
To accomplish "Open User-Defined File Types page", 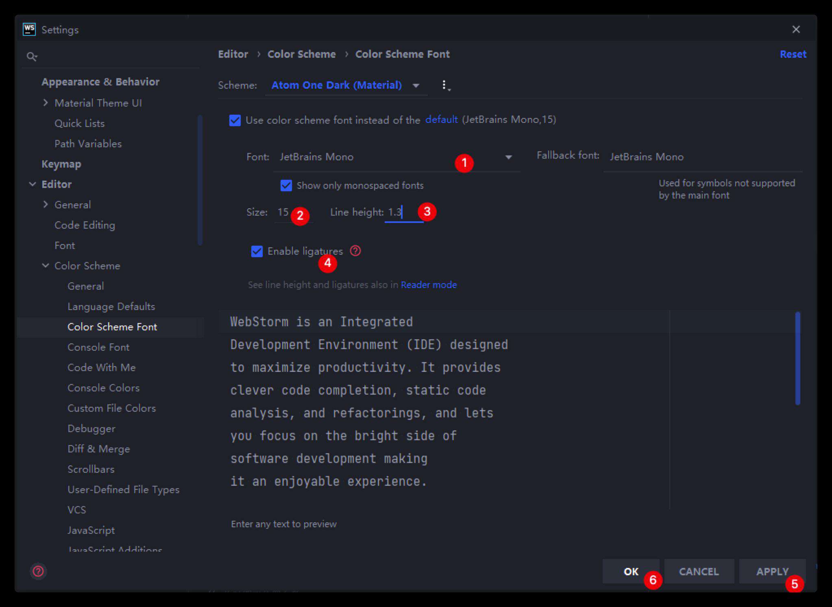I will tap(123, 489).
